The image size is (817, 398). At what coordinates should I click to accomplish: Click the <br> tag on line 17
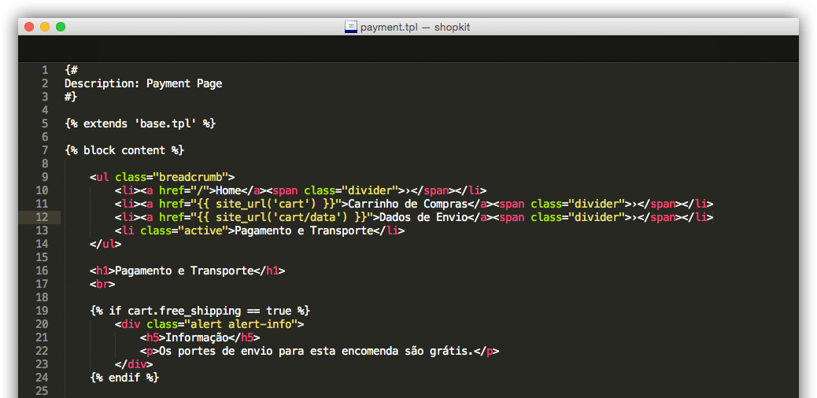pos(102,284)
